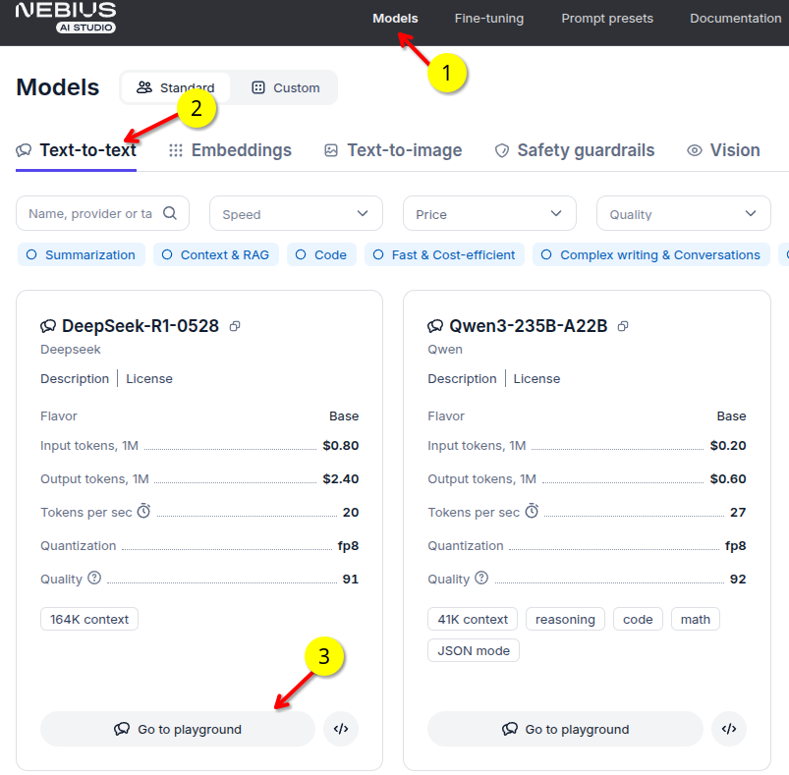Open code snippet for Qwen3-235B-A22B
Viewport: 789px width, 775px height.
(729, 729)
